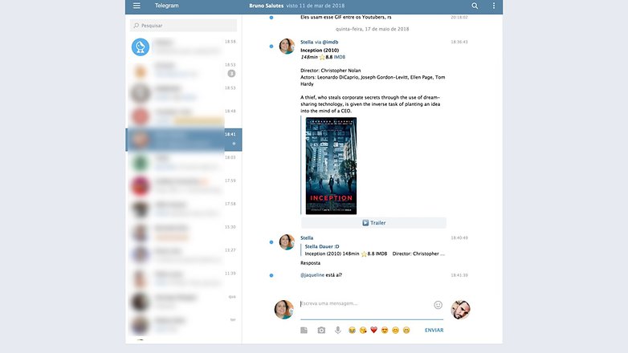Click the recipient's avatar beside the emoji button

point(460,310)
